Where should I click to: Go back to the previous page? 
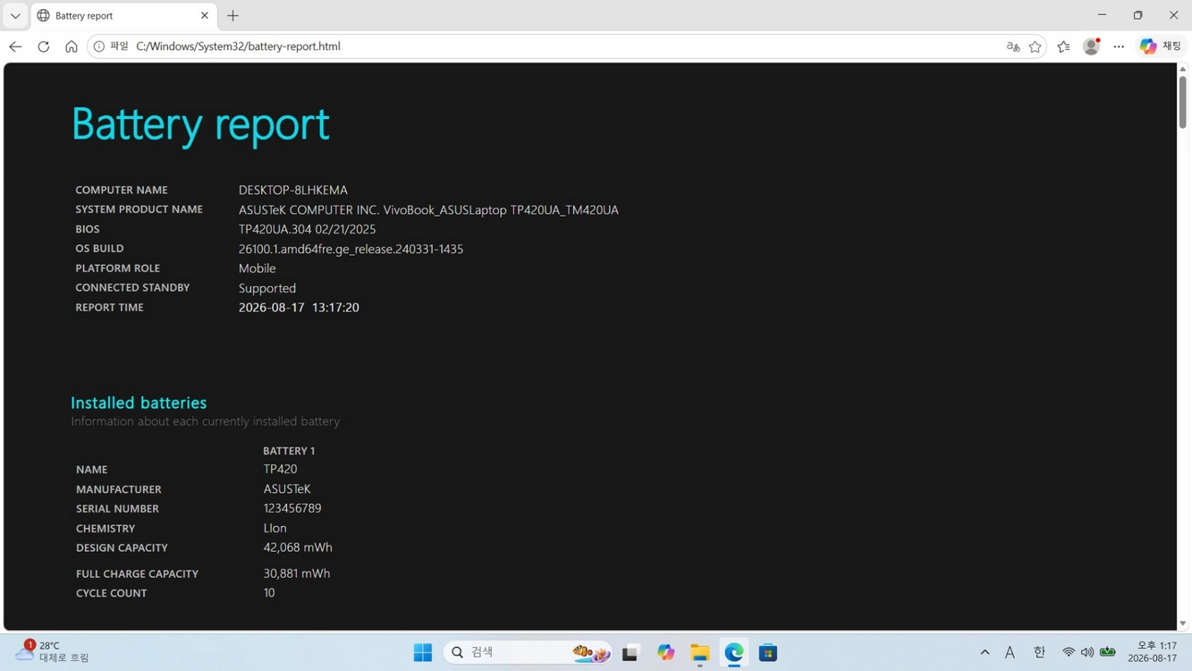15,47
